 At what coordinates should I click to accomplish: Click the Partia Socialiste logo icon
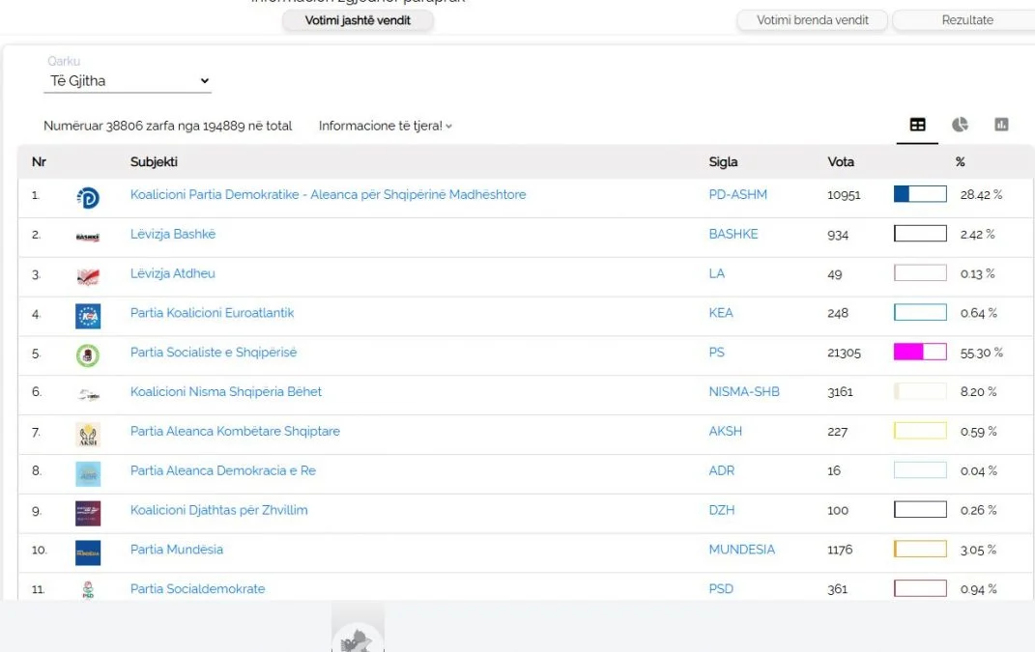point(88,354)
